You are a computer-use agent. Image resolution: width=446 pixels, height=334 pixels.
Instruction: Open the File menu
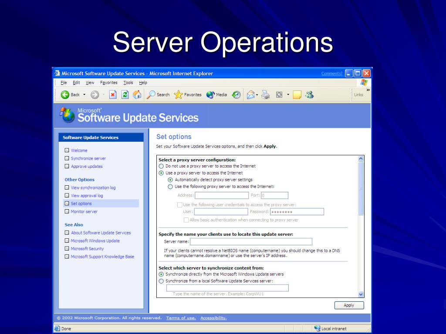(64, 83)
